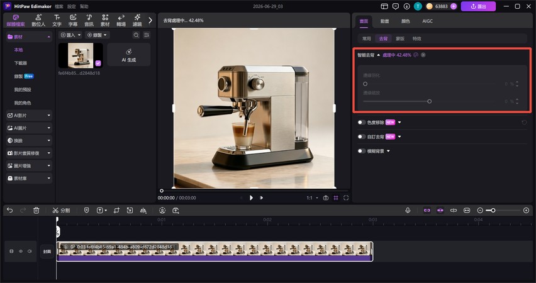Toggle the preview grid overlay icon
This screenshot has width=536, height=283.
(x=336, y=198)
